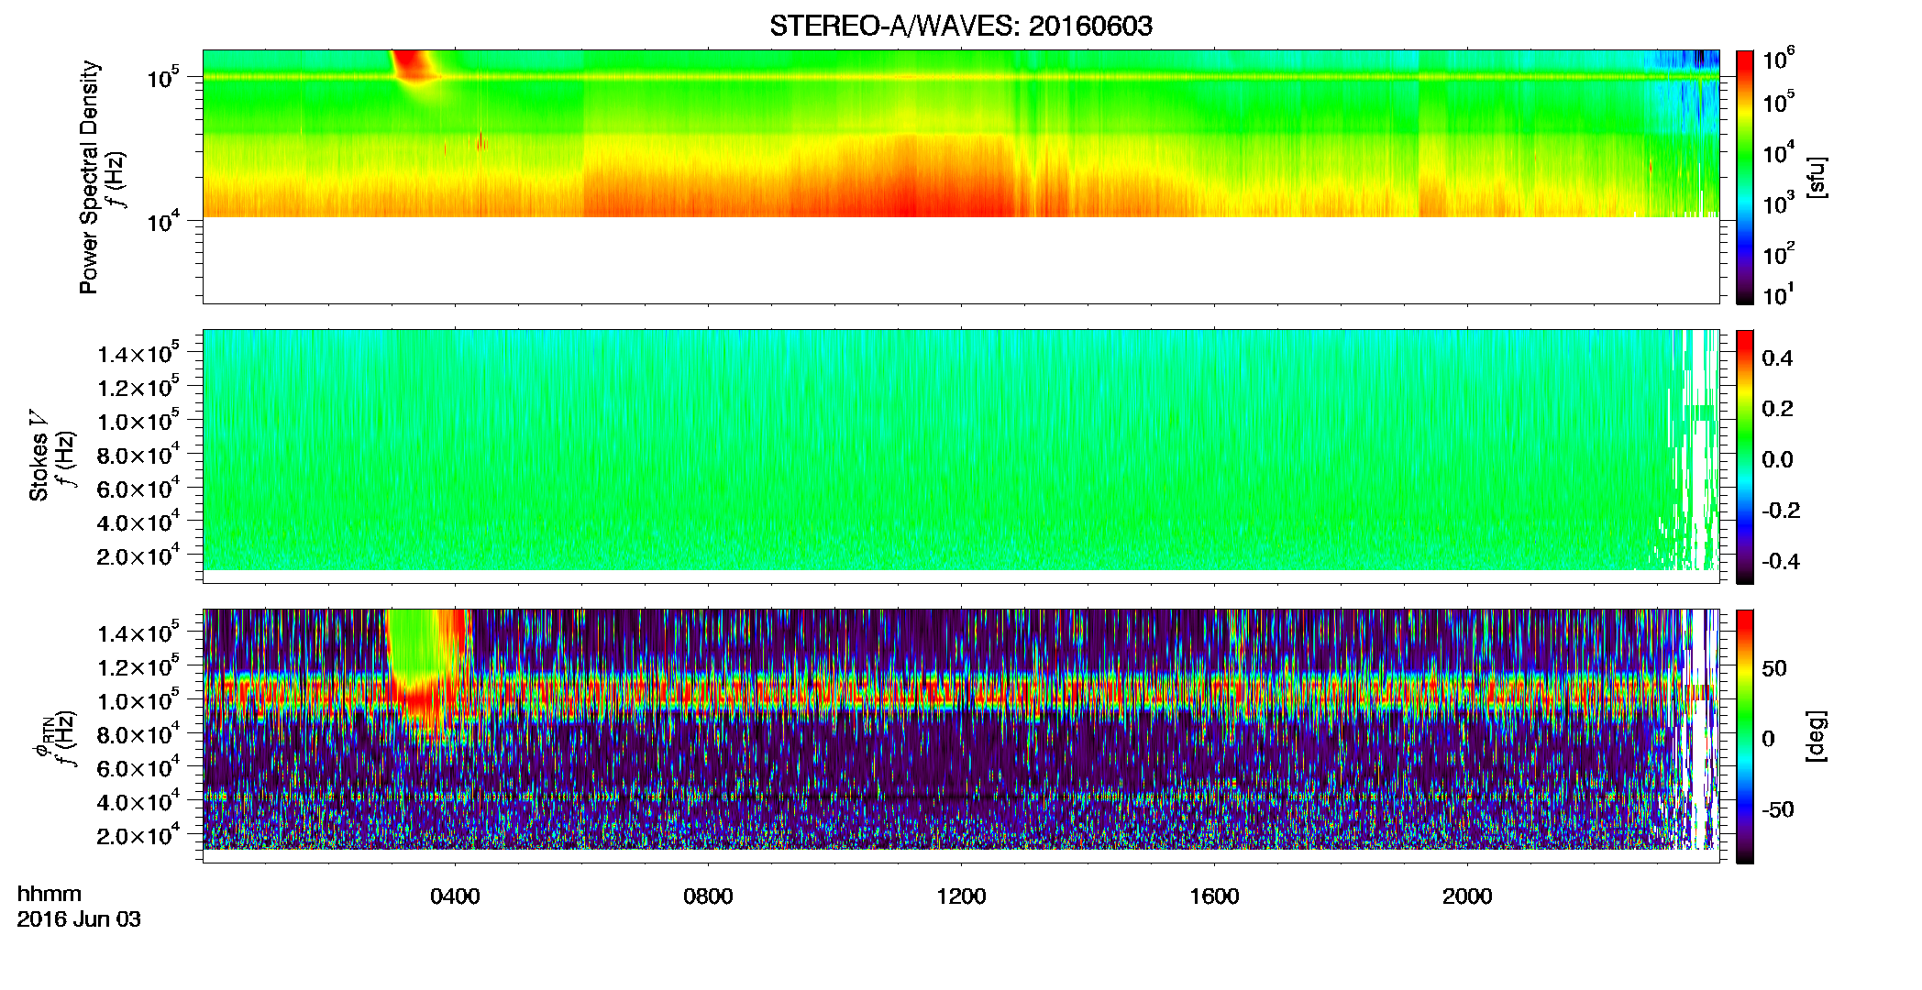Click the 10^4 label on the sfu colorbar
This screenshot has height=990, width=1922.
click(1778, 153)
